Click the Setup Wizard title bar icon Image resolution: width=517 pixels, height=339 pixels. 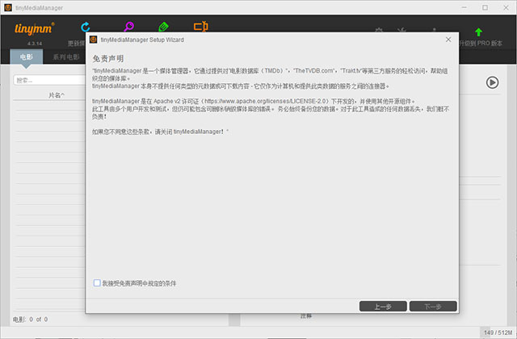(94, 39)
